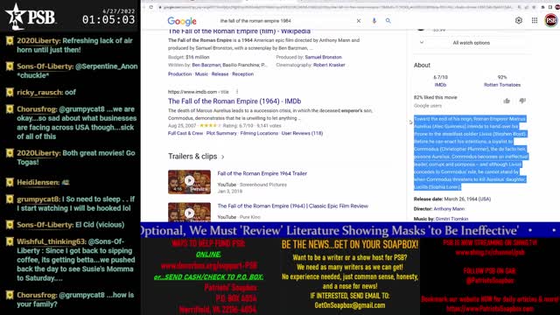Image resolution: width=560 pixels, height=315 pixels.
Task: Open the IMDb rating link in About panel
Action: pyautogui.click(x=440, y=85)
